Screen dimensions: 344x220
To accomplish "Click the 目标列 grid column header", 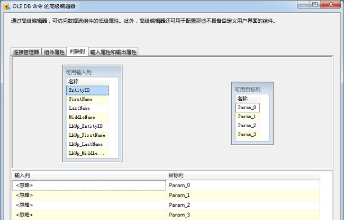I will (243, 175).
